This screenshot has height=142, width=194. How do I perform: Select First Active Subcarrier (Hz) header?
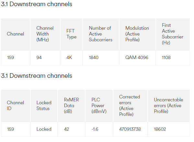click(173, 34)
